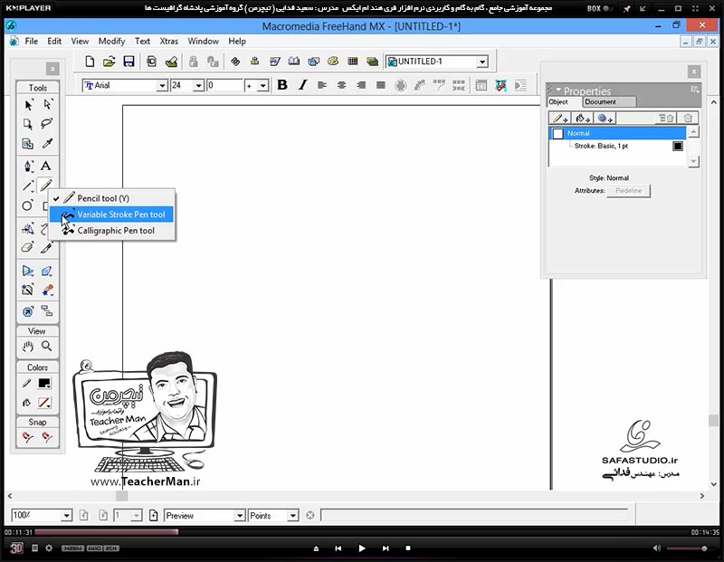Open the Xtras menu
The height and width of the screenshot is (562, 724).
click(x=169, y=41)
